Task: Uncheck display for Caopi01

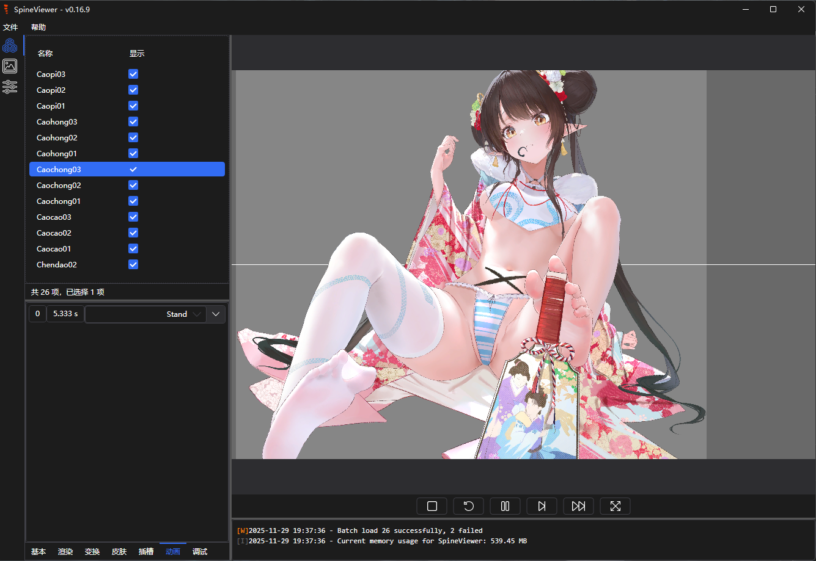Action: [x=133, y=106]
